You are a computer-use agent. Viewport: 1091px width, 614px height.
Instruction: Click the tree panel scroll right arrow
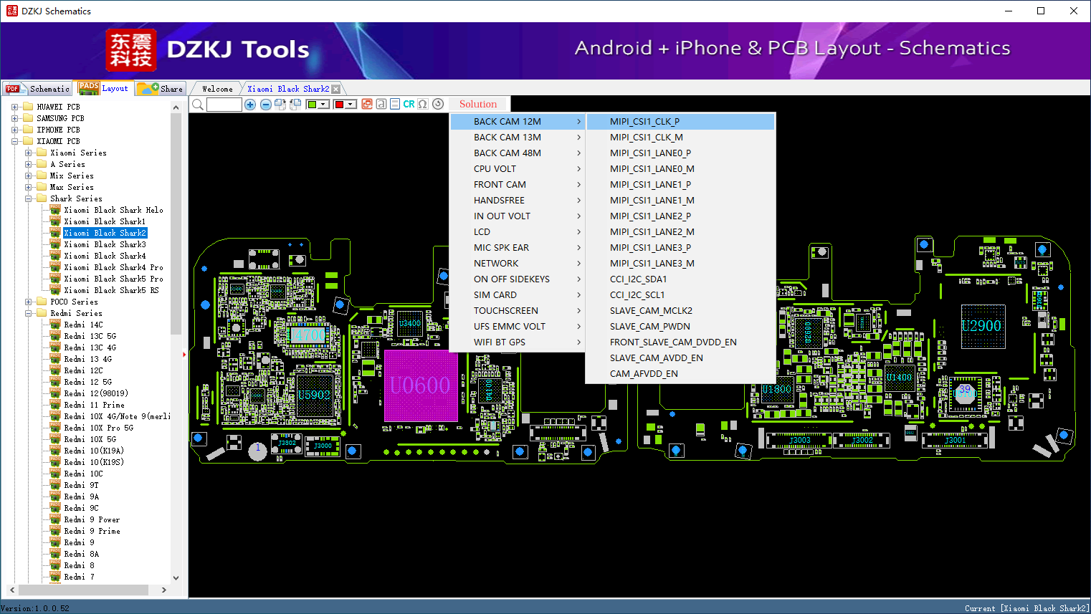tap(164, 590)
